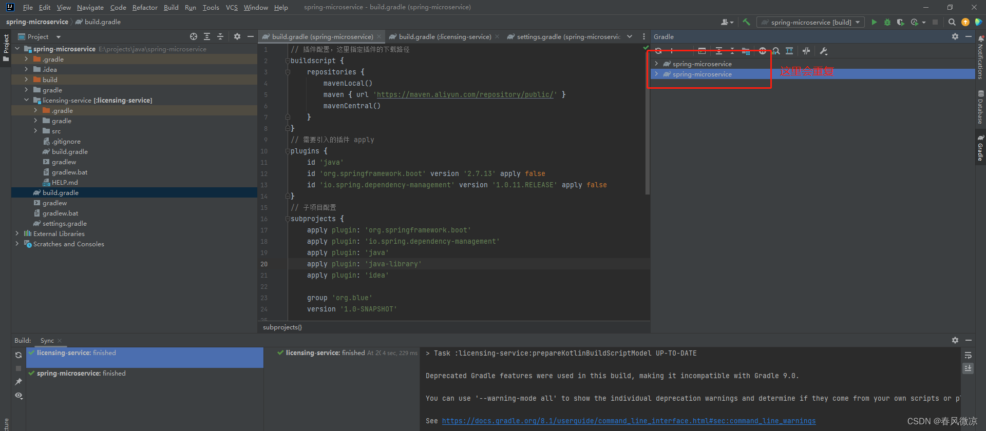
Task: Expand Scratches and Consoles node
Action: pyautogui.click(x=17, y=244)
